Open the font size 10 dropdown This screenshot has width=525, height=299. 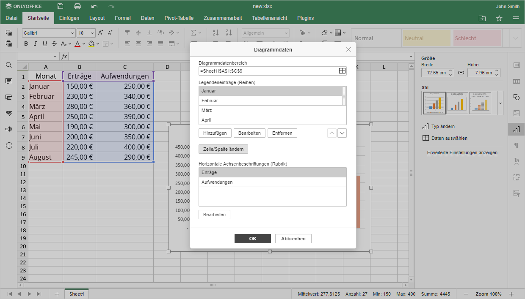click(92, 33)
